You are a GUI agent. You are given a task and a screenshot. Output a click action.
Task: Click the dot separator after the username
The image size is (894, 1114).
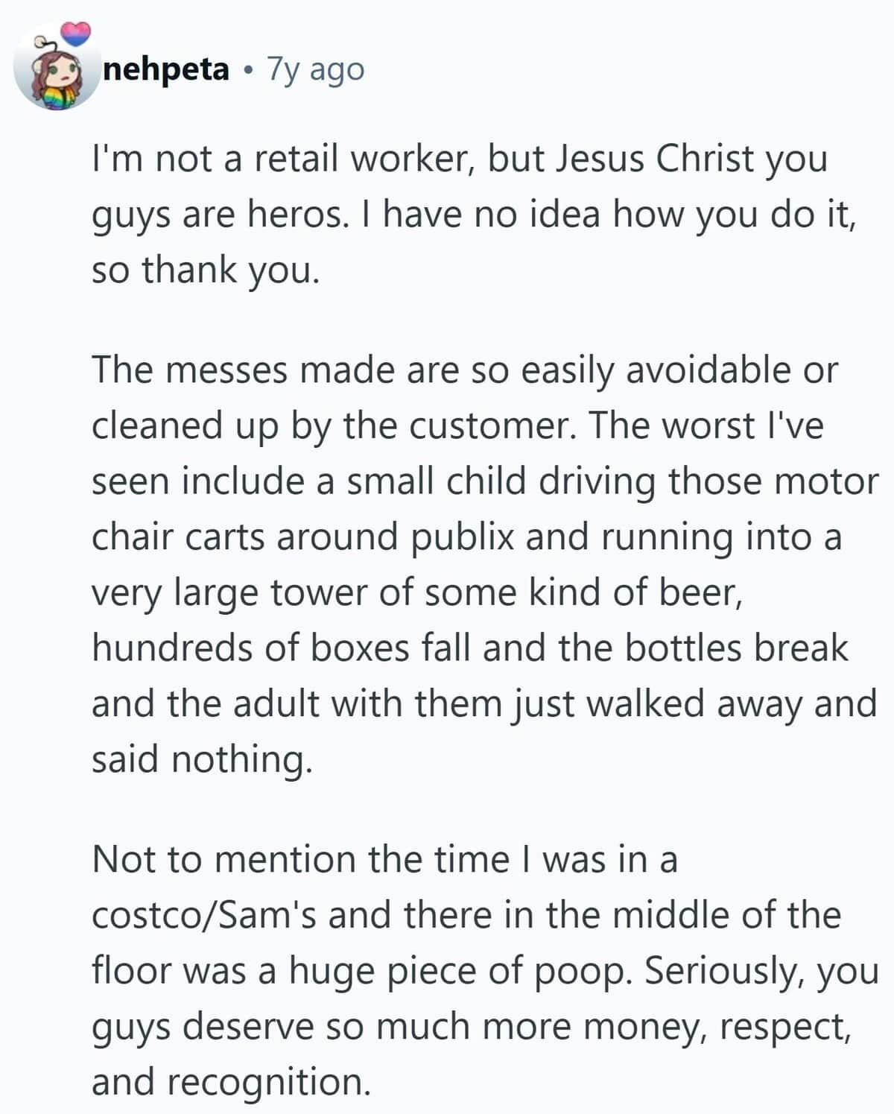(x=247, y=71)
